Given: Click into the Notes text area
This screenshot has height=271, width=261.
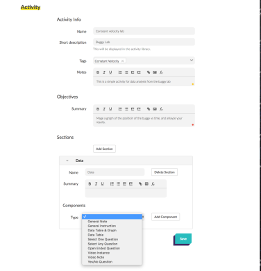Looking at the screenshot, I should tap(144, 81).
